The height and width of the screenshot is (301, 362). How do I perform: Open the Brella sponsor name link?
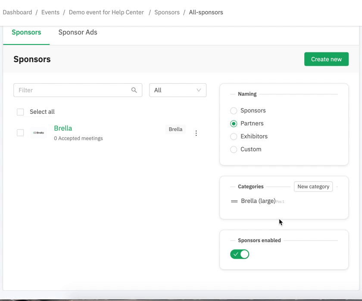coord(63,128)
